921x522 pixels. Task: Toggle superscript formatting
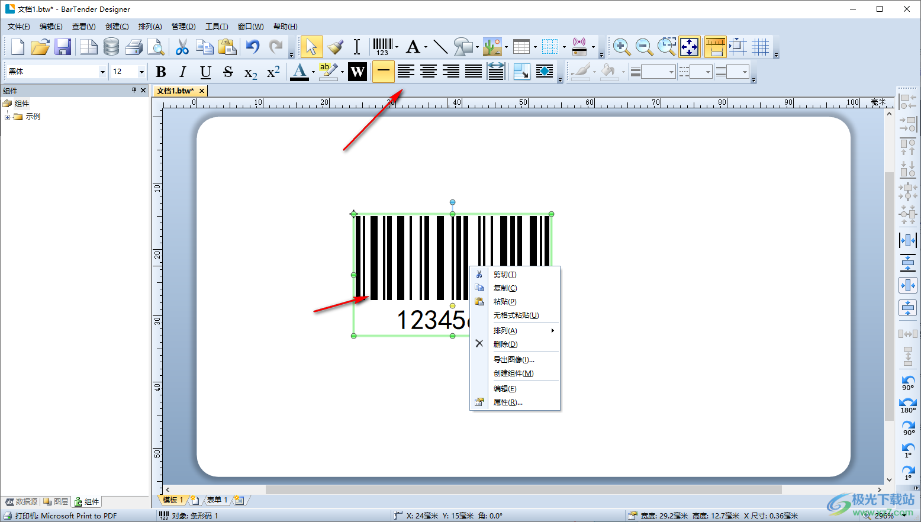(x=273, y=72)
